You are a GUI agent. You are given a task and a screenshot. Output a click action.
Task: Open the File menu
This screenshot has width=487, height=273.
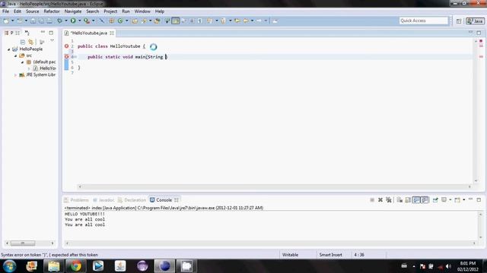[5, 11]
